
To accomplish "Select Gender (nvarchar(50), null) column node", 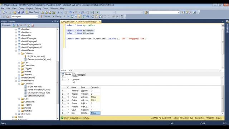I will point(39,59).
